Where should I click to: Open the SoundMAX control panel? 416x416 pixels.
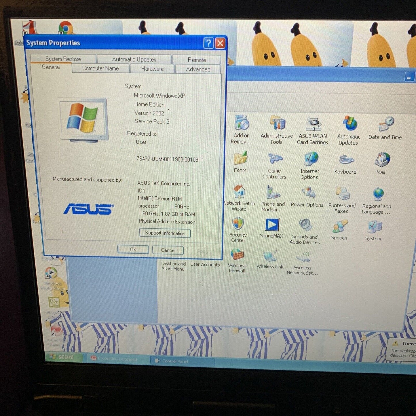tap(271, 225)
